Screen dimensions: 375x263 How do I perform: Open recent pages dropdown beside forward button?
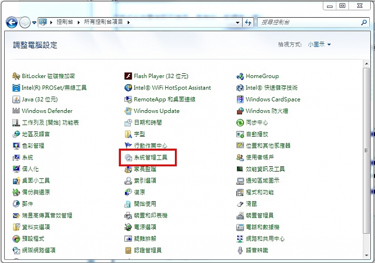34,23
